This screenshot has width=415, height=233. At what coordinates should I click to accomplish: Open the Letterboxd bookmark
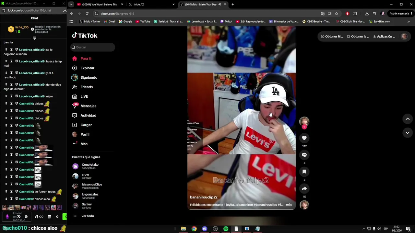point(202,22)
